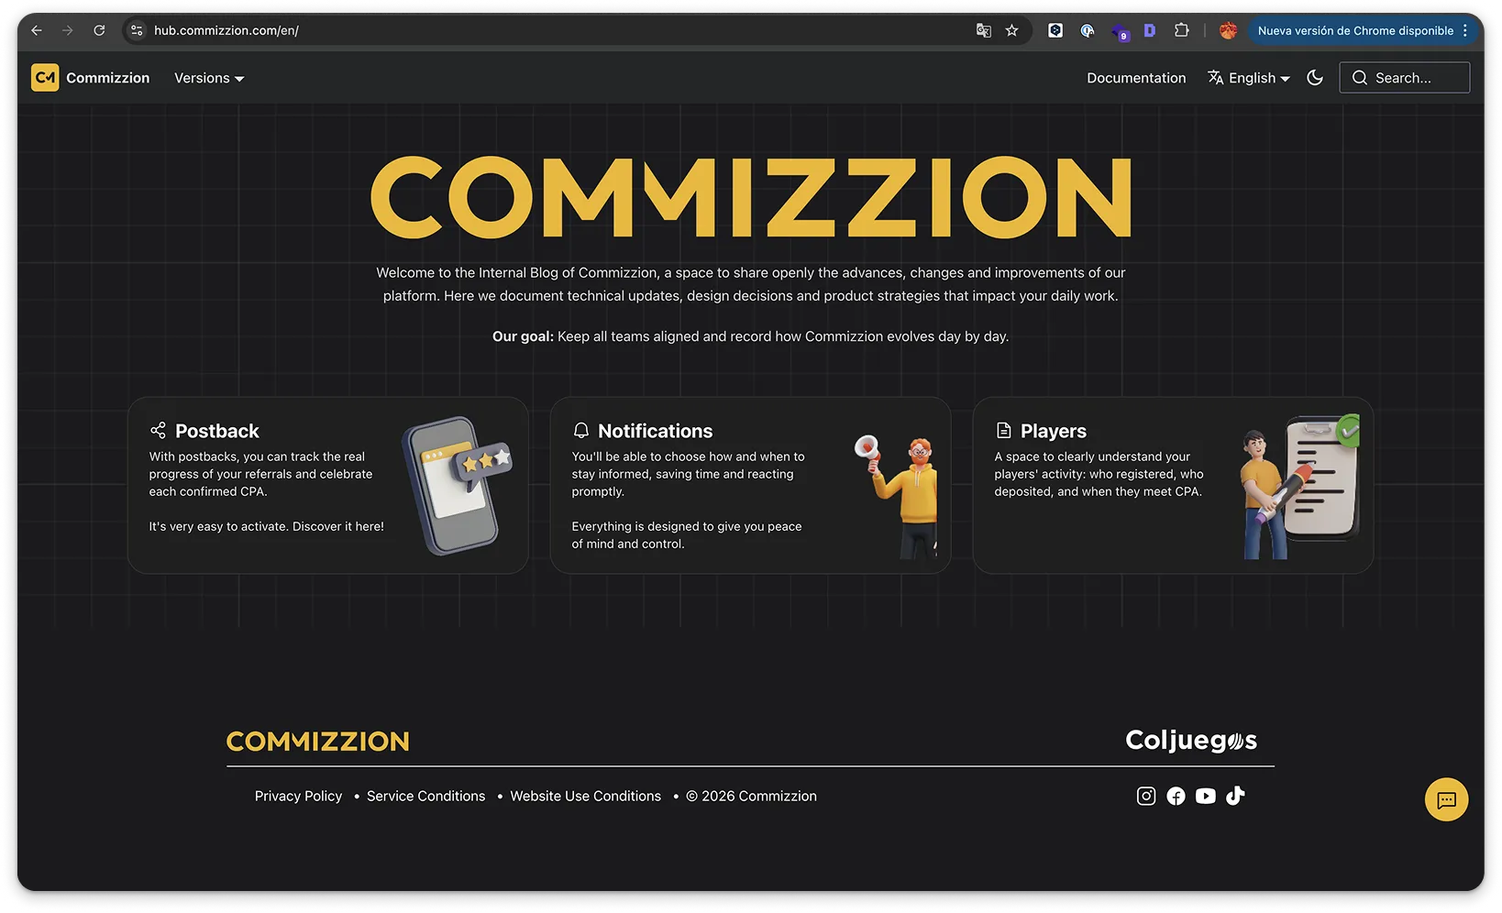Viewport: 1502px width, 913px height.
Task: Open the Documentation page
Action: pos(1136,78)
